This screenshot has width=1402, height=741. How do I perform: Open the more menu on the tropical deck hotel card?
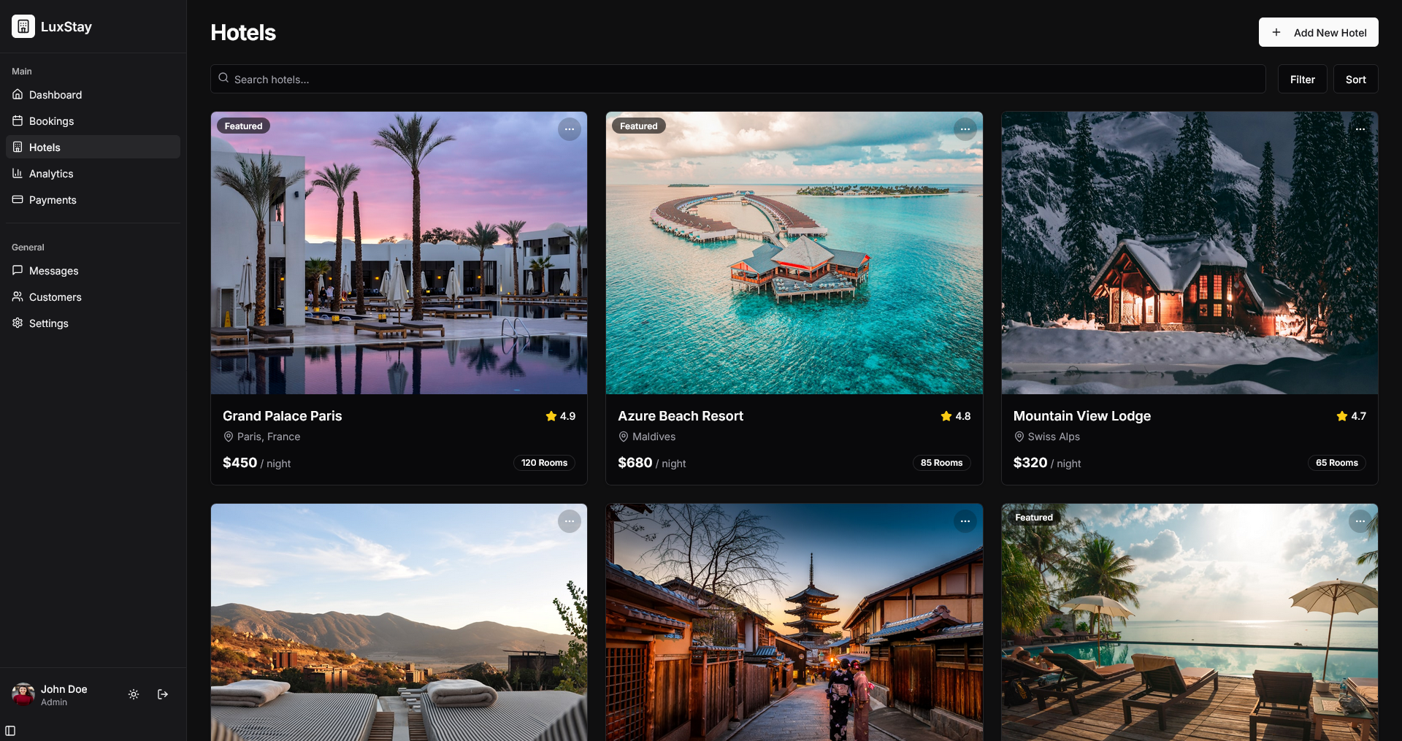click(1360, 521)
